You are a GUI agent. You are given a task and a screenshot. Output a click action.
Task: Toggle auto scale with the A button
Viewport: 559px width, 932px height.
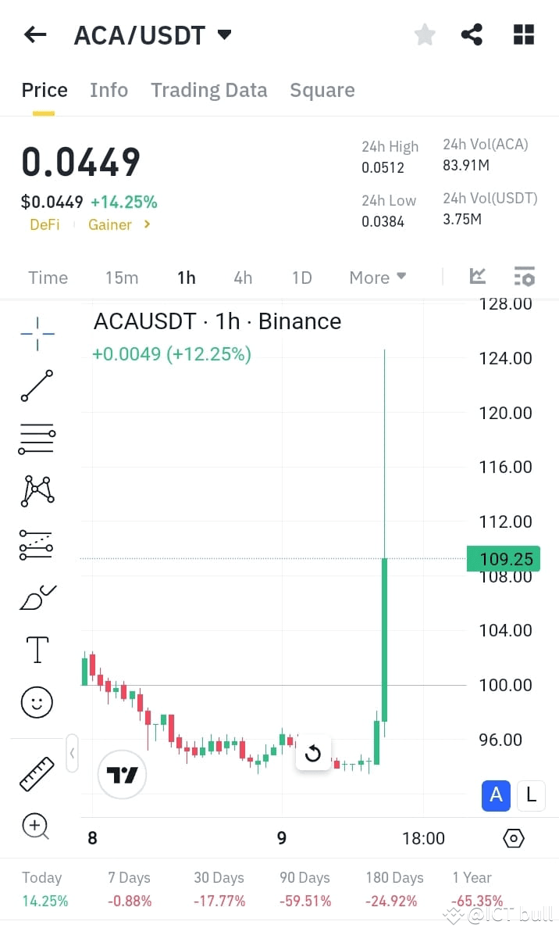[x=496, y=795]
